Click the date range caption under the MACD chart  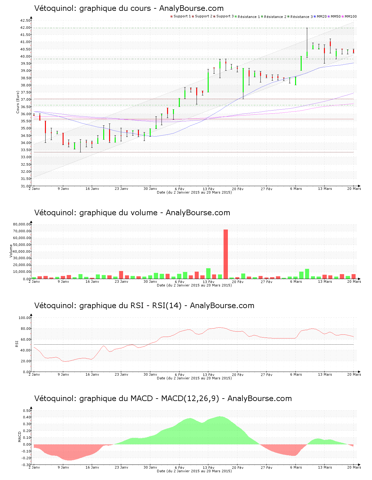click(194, 471)
